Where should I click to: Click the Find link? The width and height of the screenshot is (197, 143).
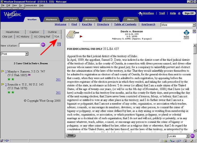click(74, 24)
